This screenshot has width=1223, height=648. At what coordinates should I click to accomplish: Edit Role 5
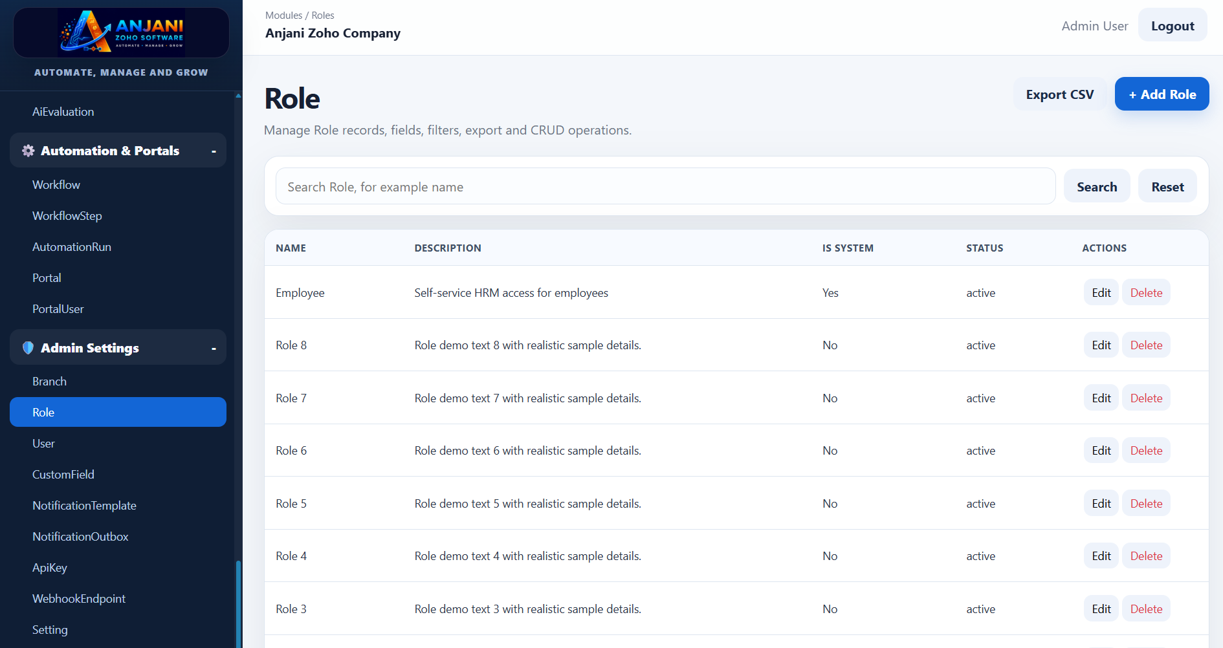[1101, 504]
